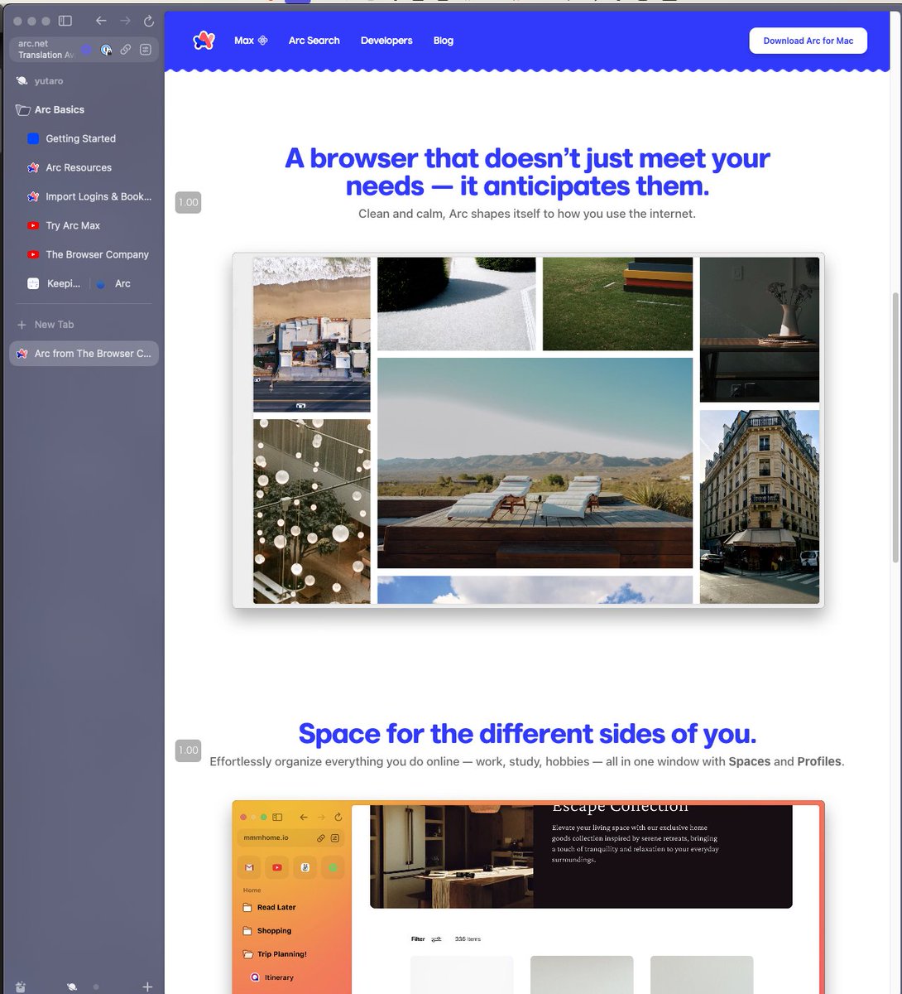Click the 'A browser that doesn't just meet' heading

pyautogui.click(x=527, y=171)
